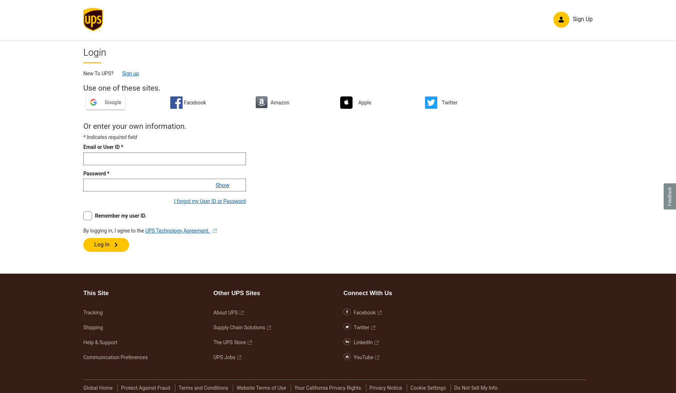Click the footer Facebook circle icon

pyautogui.click(x=347, y=312)
